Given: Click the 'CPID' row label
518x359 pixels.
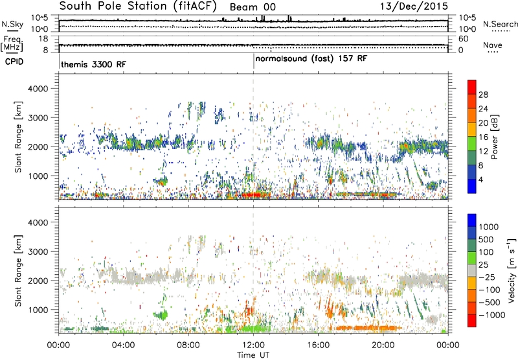Looking at the screenshot, I should (x=14, y=62).
